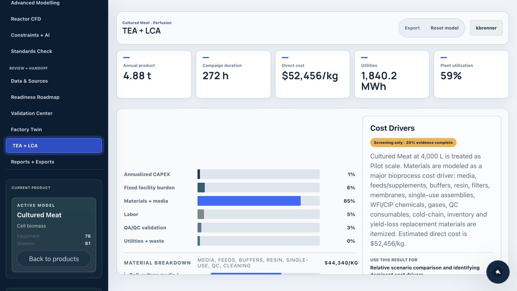Click the Annualized CAPEX row label
Screen dimensions: 517x291
click(147, 174)
